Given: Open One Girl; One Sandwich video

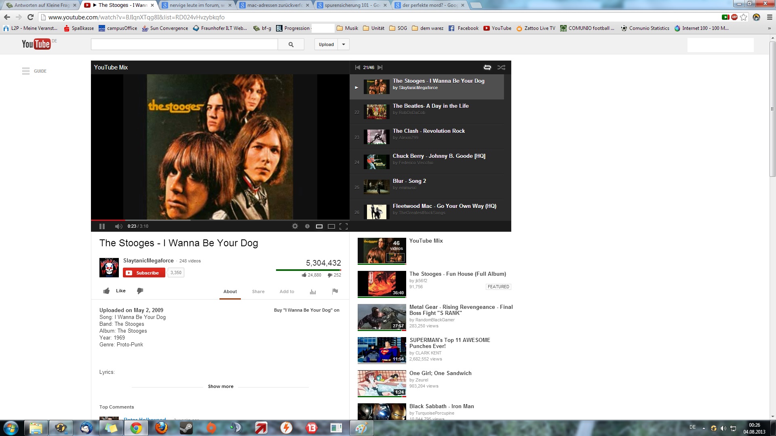Looking at the screenshot, I should click(441, 373).
